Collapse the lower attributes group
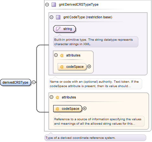Image resolution: width=152 pixels, height=142 pixels. tap(51, 97)
